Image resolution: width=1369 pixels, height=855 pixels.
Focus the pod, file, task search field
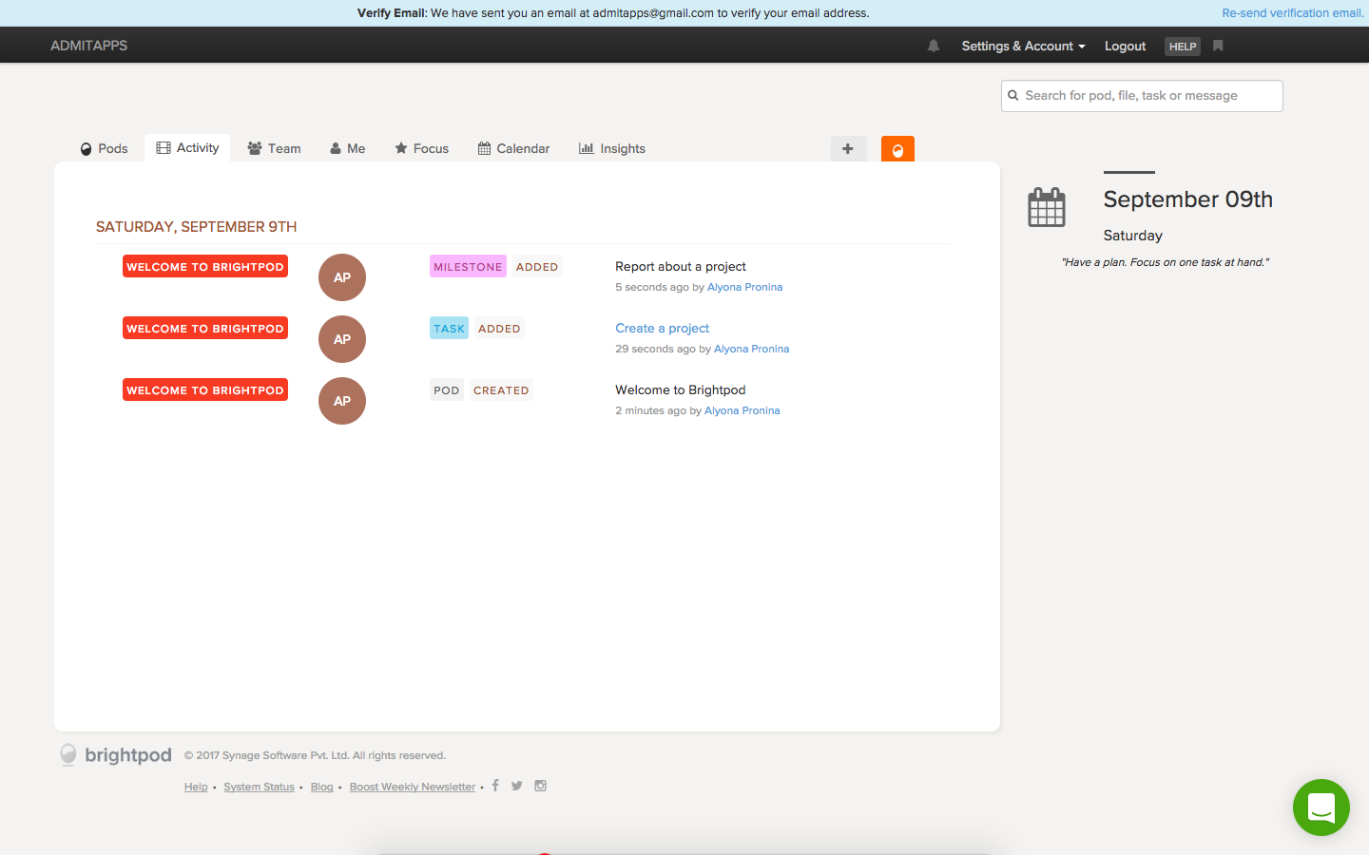click(x=1142, y=96)
